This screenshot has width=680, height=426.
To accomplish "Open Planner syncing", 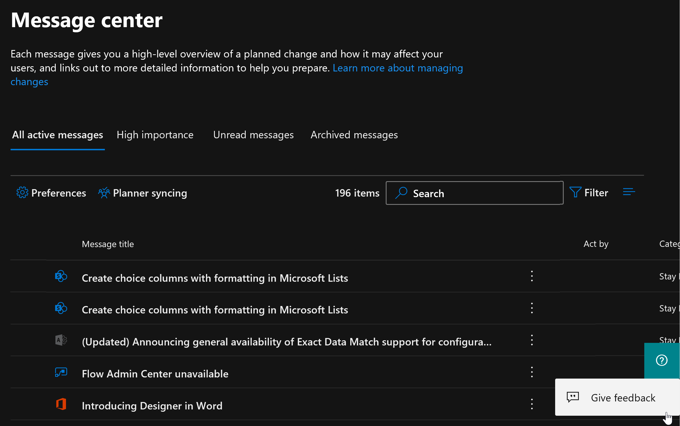I will [x=143, y=193].
